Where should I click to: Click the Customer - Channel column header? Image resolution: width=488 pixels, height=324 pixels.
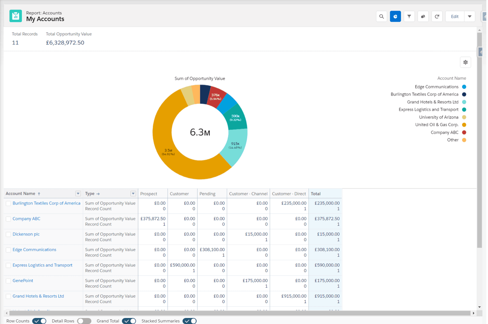tap(248, 194)
